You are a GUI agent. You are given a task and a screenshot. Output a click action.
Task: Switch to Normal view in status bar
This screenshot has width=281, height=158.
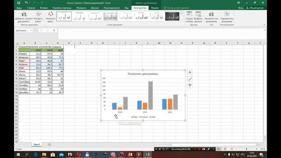coord(218,149)
